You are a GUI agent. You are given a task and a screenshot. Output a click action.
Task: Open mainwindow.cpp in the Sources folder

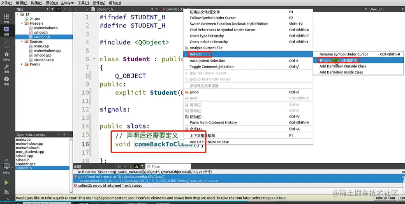point(48,51)
